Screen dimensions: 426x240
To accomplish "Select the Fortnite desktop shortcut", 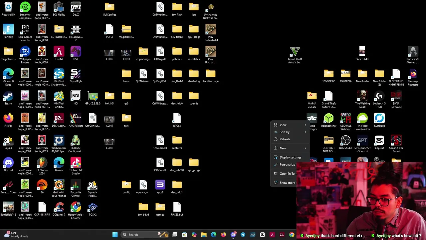I will (x=8, y=31).
